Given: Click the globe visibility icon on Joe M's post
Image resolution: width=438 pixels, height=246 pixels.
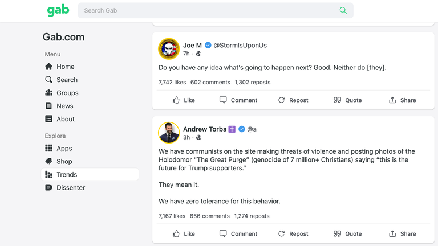Looking at the screenshot, I should (x=198, y=54).
